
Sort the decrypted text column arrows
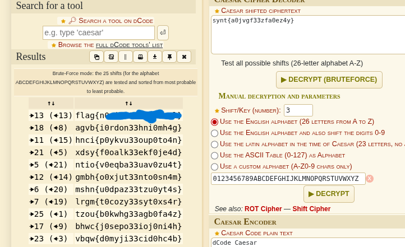pos(128,104)
